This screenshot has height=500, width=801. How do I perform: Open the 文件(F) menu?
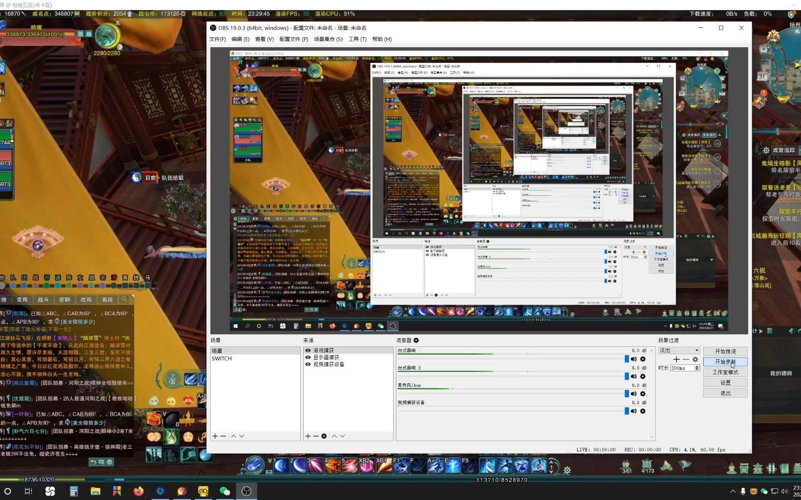[x=217, y=39]
